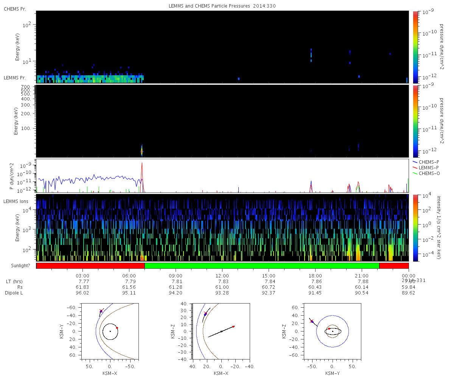Click the Dipole L row label

[x=14, y=293]
